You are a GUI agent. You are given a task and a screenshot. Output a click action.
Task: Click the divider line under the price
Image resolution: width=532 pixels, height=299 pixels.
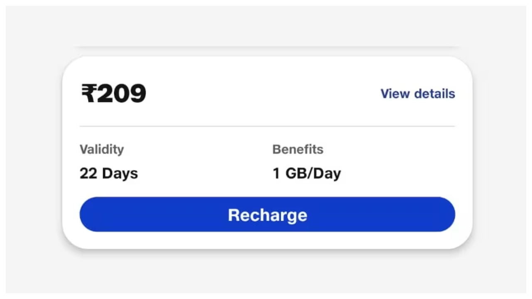(267, 126)
